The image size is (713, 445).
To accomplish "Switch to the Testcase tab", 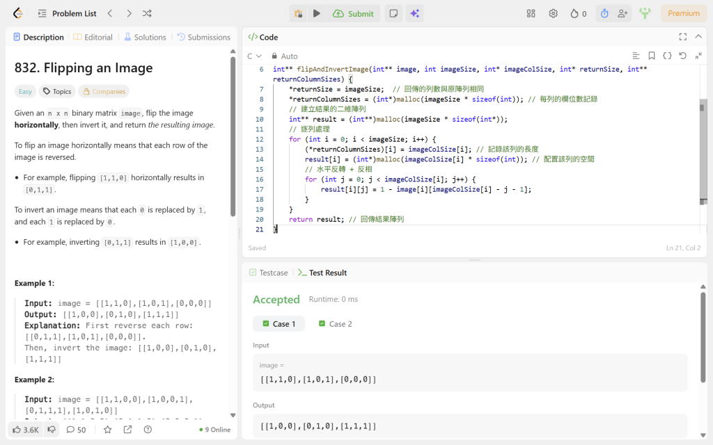I will (x=268, y=273).
